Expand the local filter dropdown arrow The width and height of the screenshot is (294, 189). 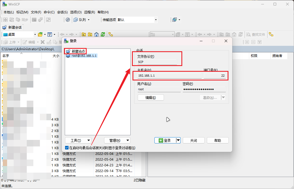[x=54, y=34]
